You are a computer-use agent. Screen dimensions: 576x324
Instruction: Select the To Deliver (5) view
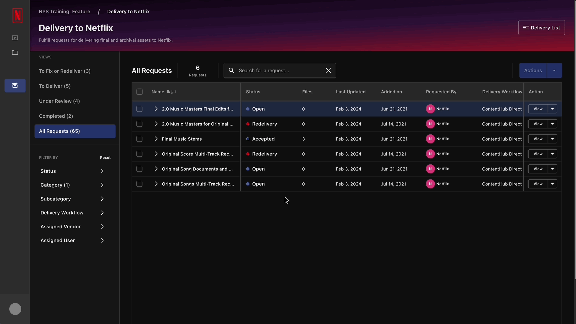point(55,86)
